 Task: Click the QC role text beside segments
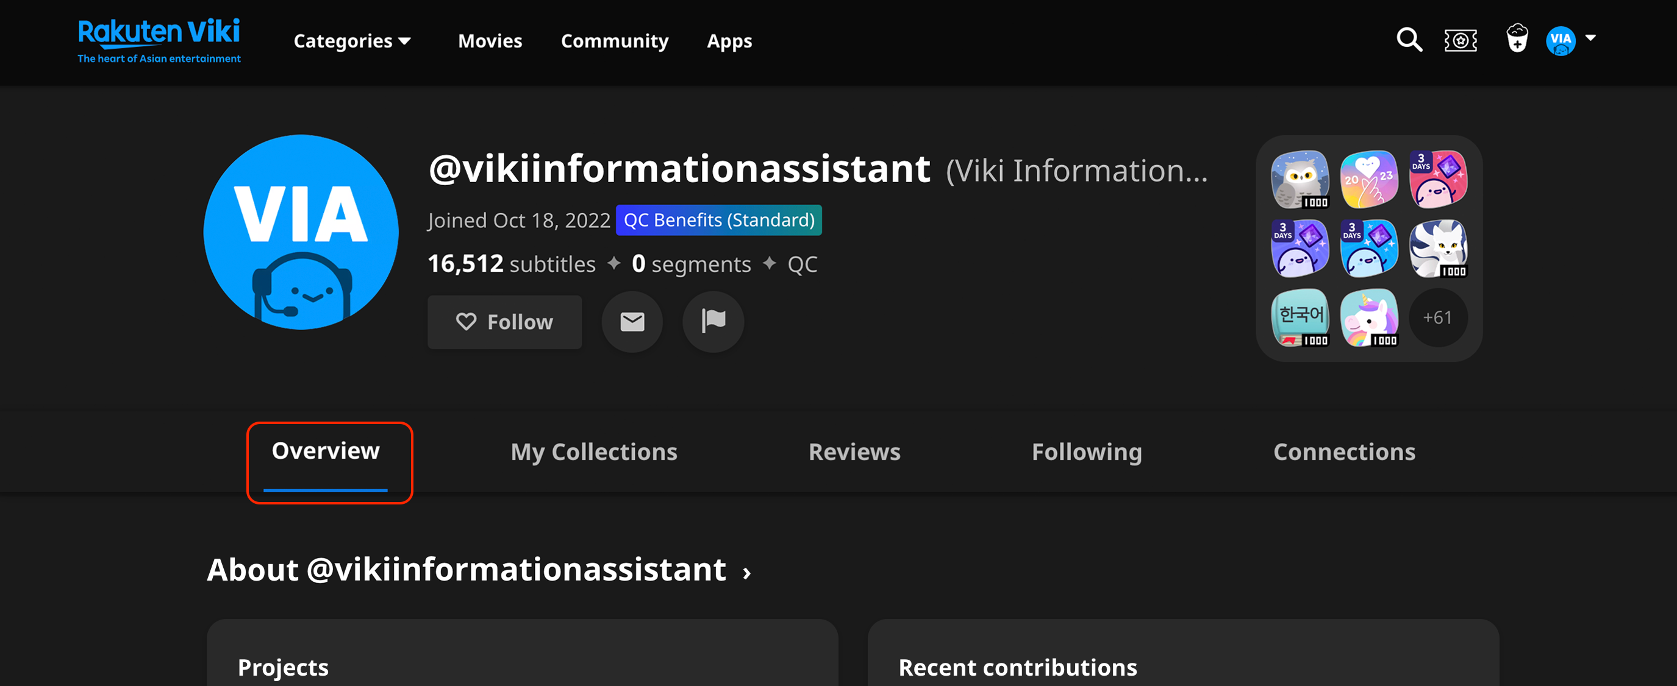pos(802,264)
